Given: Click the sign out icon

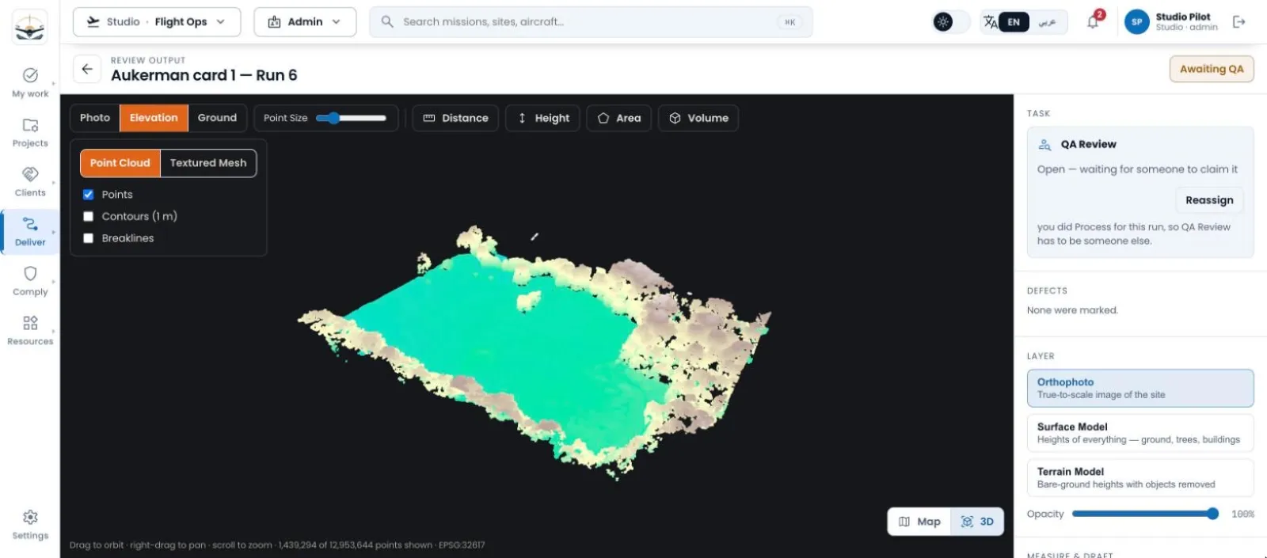Looking at the screenshot, I should 1239,22.
